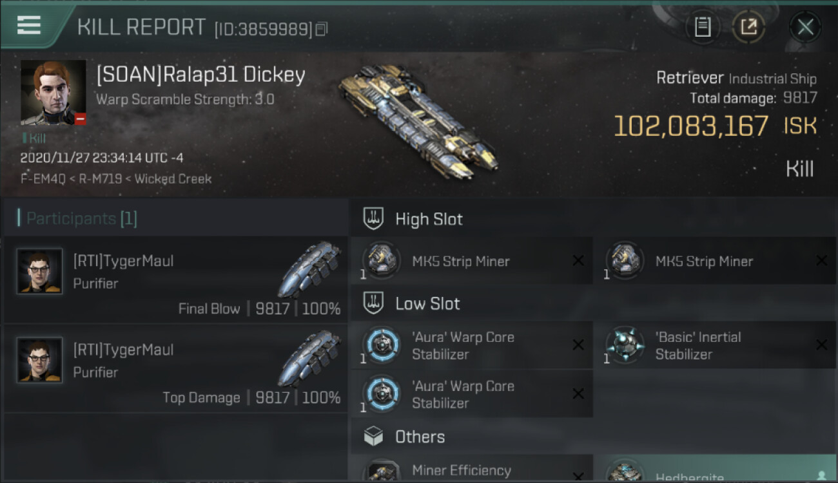Select the Purifier ship icon in the Final Blow row

pos(310,269)
